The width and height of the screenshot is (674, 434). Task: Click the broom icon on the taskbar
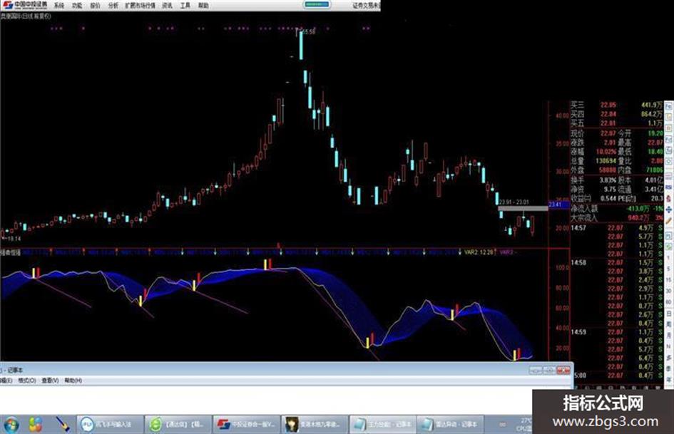tap(63, 425)
